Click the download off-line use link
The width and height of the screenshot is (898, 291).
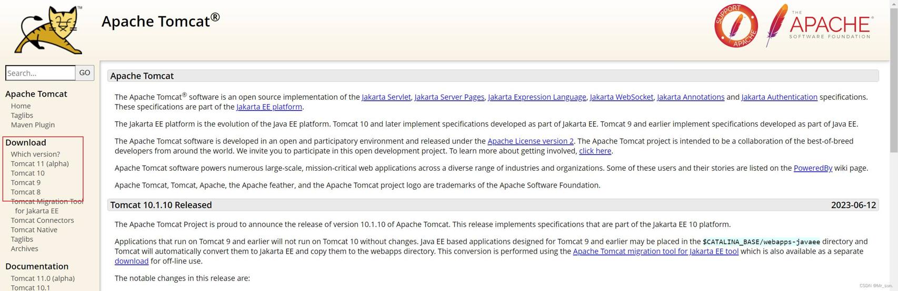(x=132, y=262)
